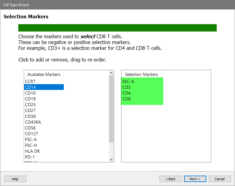
Task: Go back with the < Back button
Action: (170, 179)
